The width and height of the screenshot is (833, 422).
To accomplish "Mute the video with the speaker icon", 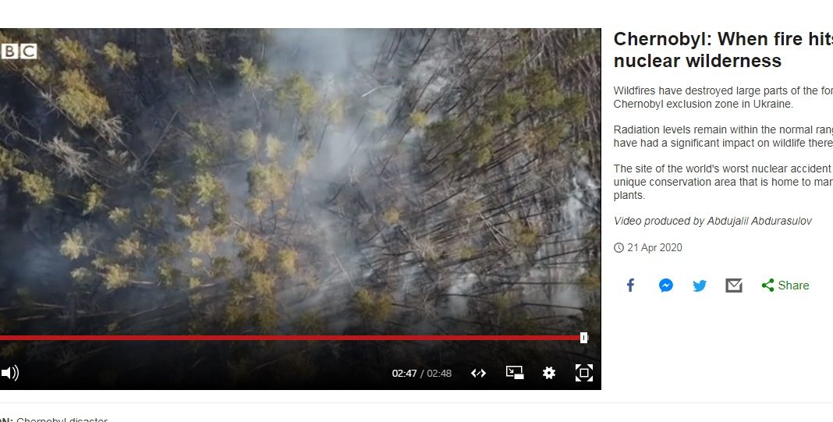I will 9,373.
